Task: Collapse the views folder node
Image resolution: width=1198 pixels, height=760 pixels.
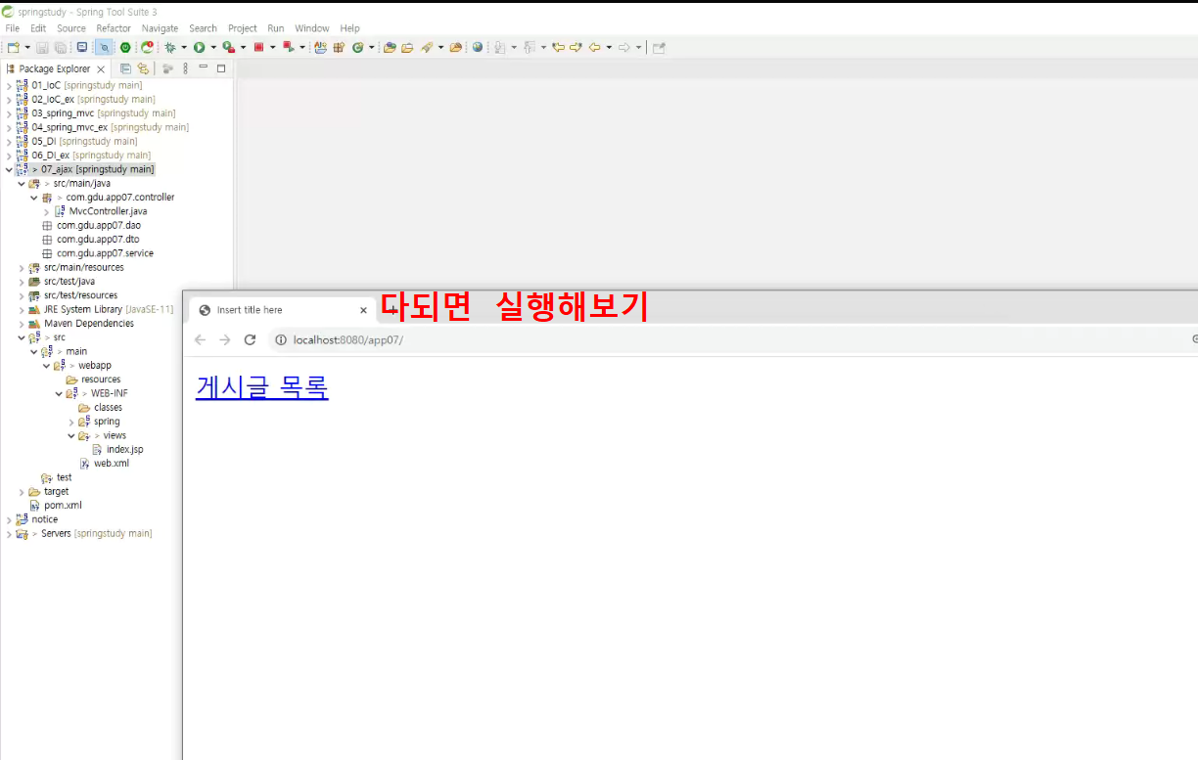Action: (71, 435)
